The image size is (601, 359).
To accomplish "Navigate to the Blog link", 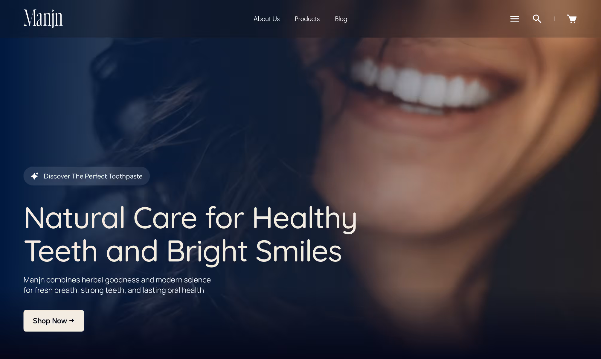I will coord(341,19).
